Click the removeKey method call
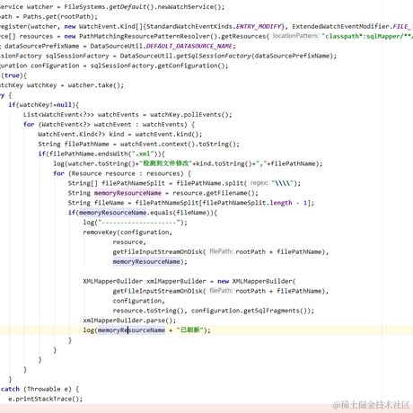The width and height of the screenshot is (413, 413). pyautogui.click(x=100, y=233)
